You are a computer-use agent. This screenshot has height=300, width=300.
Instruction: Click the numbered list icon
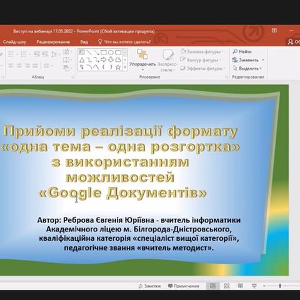(23, 54)
